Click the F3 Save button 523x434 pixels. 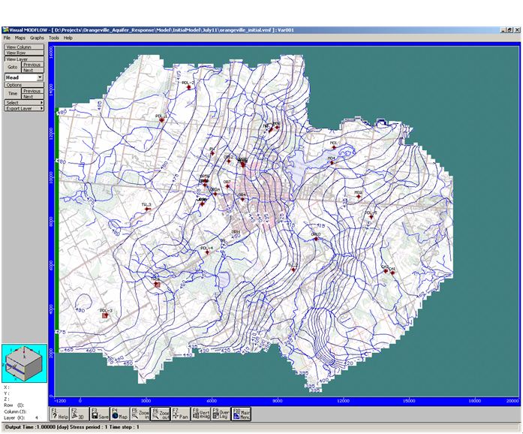click(100, 414)
